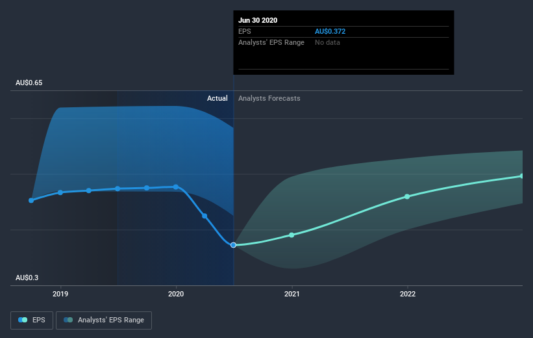Viewport: 533px width, 338px height.
Task: Click the No data text in tooltip
Action: click(x=327, y=42)
